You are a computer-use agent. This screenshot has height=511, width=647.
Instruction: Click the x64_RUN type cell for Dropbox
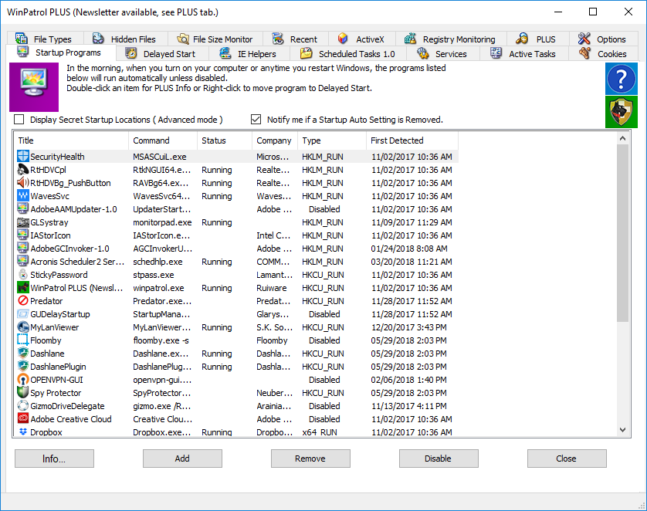coord(320,431)
